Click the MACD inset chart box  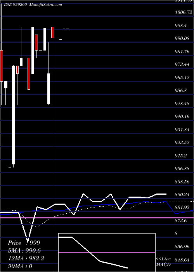107,253
